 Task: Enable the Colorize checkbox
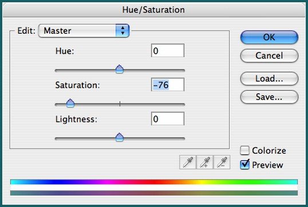245,150
